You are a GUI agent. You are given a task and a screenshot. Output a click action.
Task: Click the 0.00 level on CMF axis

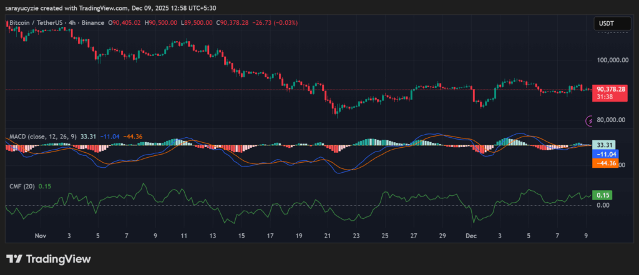click(x=603, y=205)
